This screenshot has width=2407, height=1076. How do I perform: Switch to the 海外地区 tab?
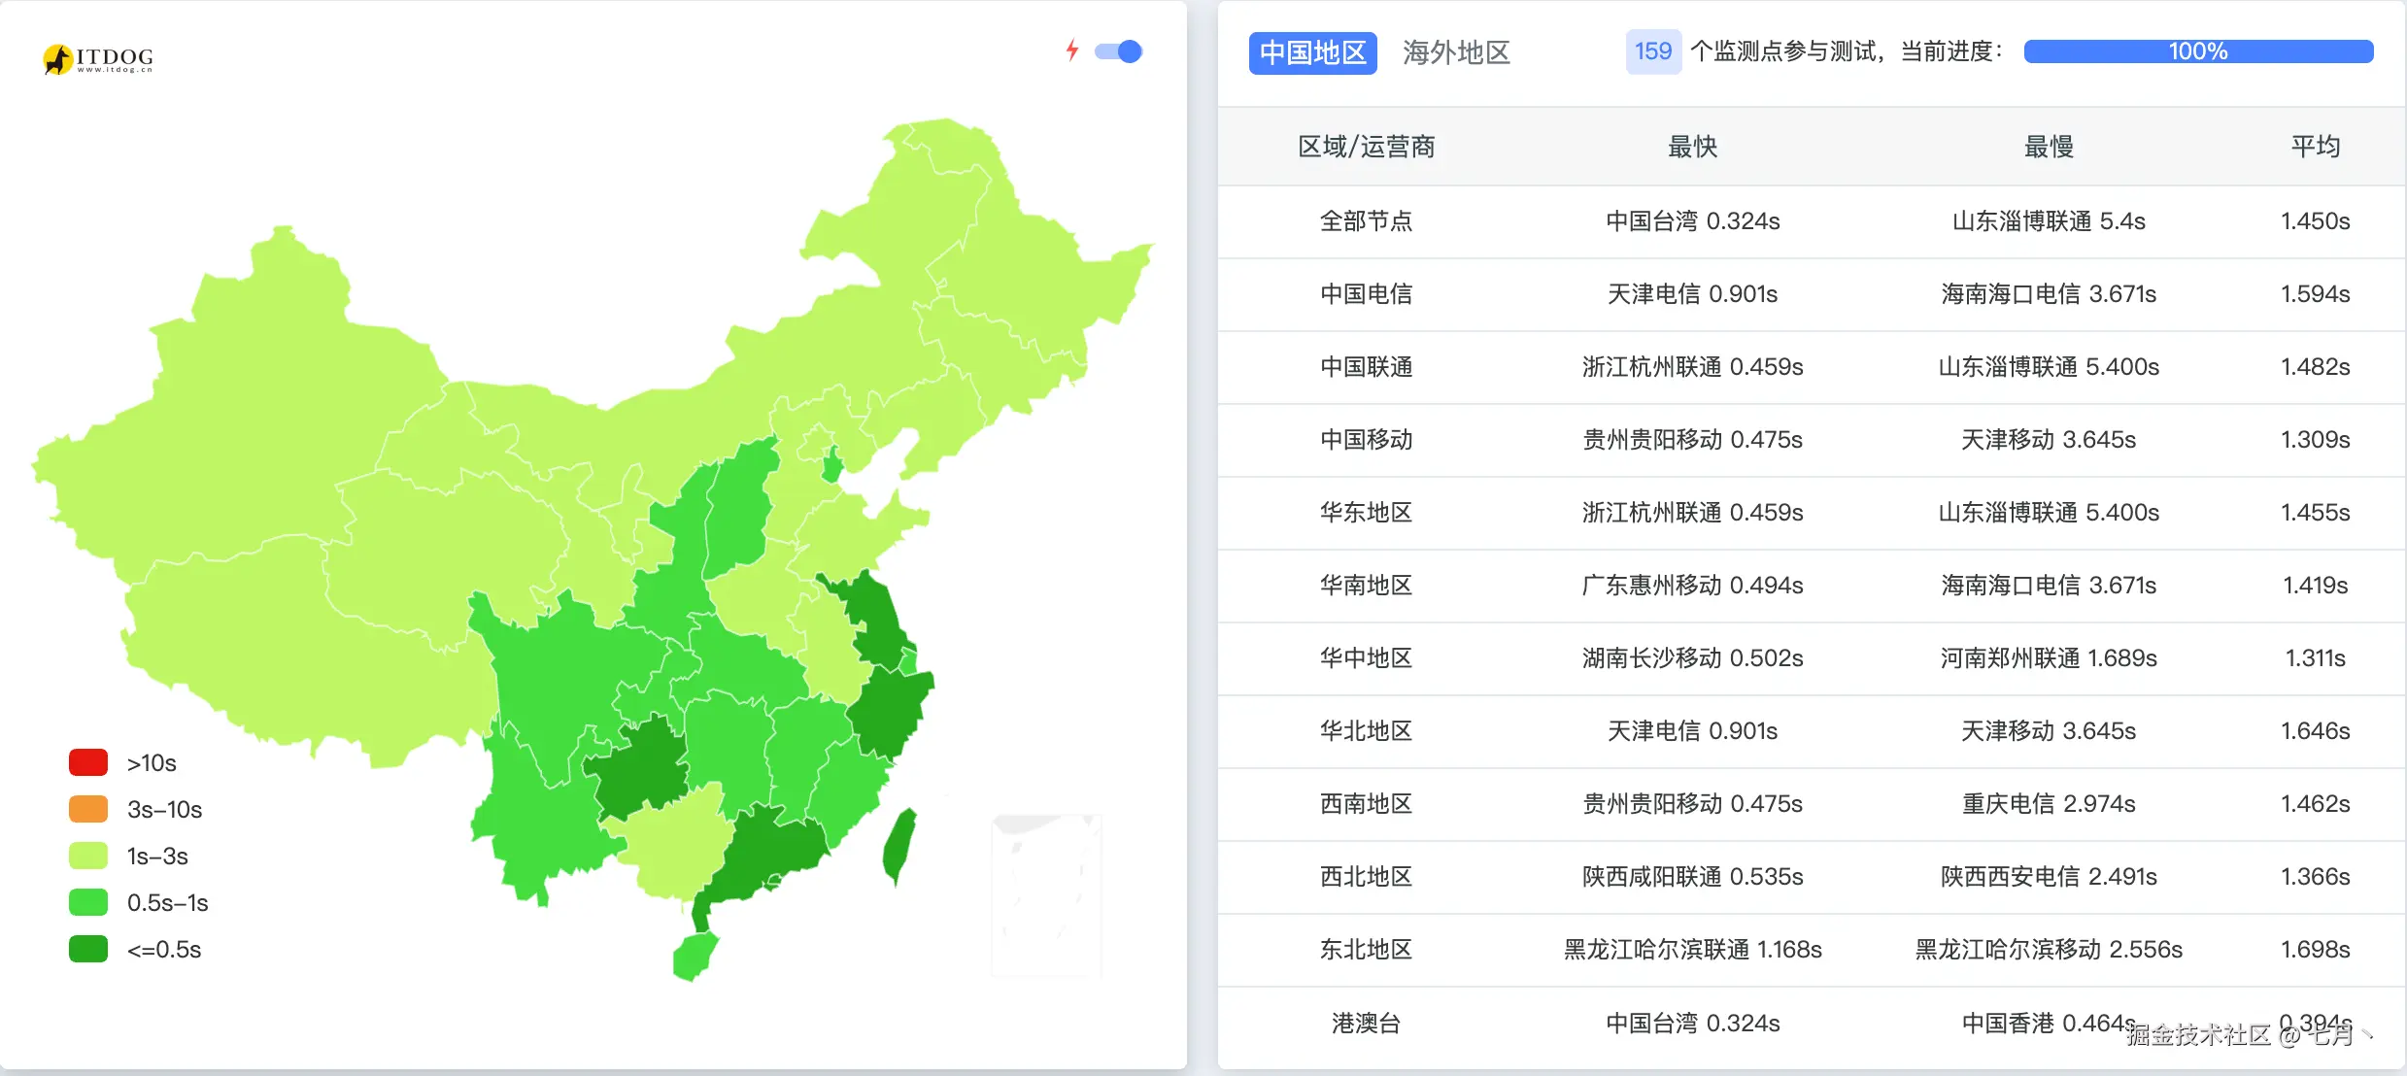click(x=1456, y=52)
